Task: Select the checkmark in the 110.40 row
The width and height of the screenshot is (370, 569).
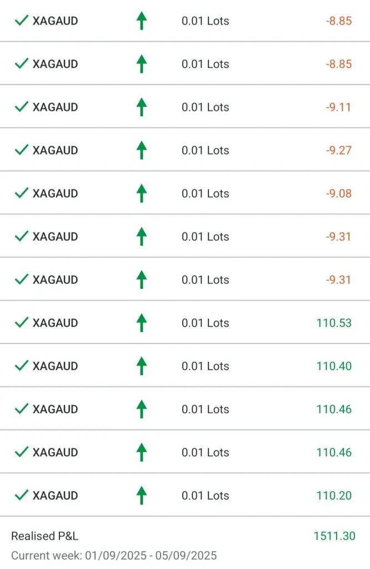Action: (x=22, y=366)
